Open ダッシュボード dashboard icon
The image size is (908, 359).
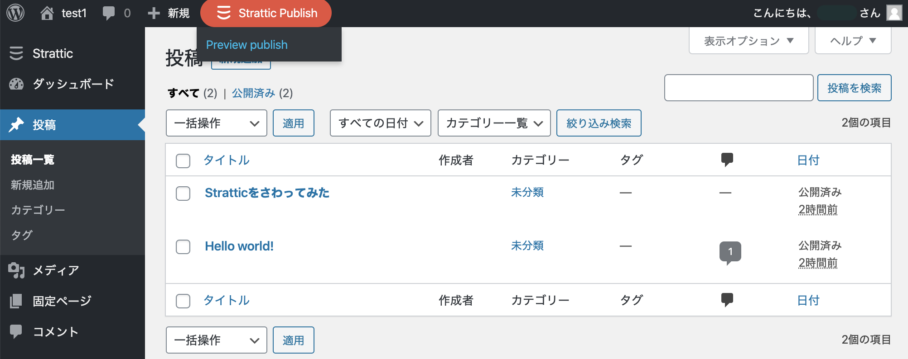pos(16,84)
